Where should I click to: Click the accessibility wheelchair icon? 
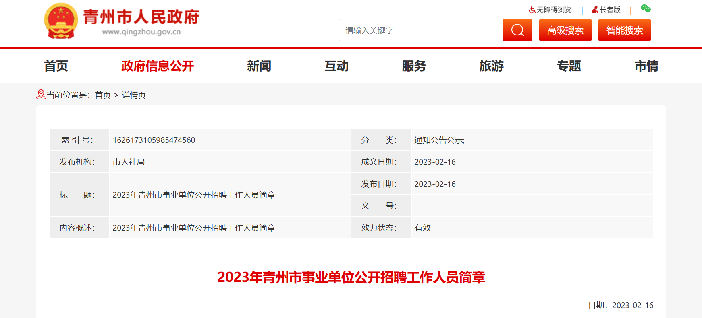click(x=532, y=10)
